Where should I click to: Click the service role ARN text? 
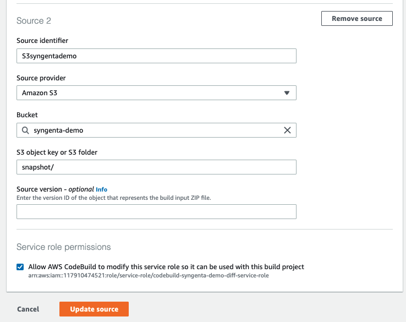(150, 276)
